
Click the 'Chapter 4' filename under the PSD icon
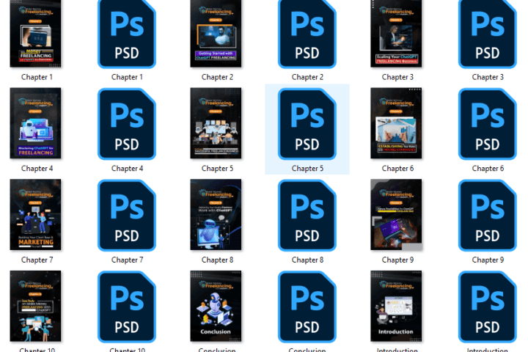pos(127,169)
